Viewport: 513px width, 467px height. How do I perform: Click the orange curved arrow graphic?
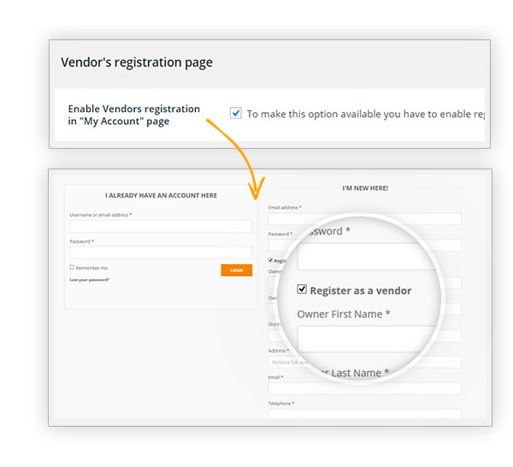pyautogui.click(x=240, y=157)
